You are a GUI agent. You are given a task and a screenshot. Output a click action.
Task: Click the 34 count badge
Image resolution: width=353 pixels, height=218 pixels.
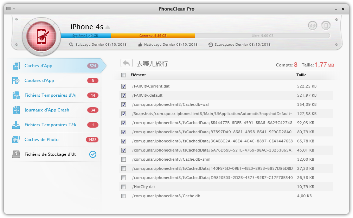(x=93, y=110)
